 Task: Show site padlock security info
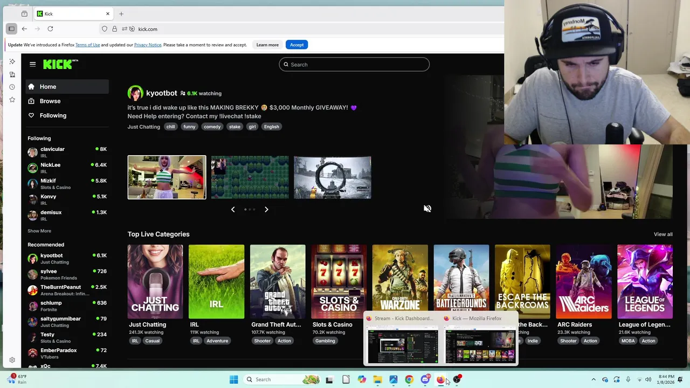point(114,29)
